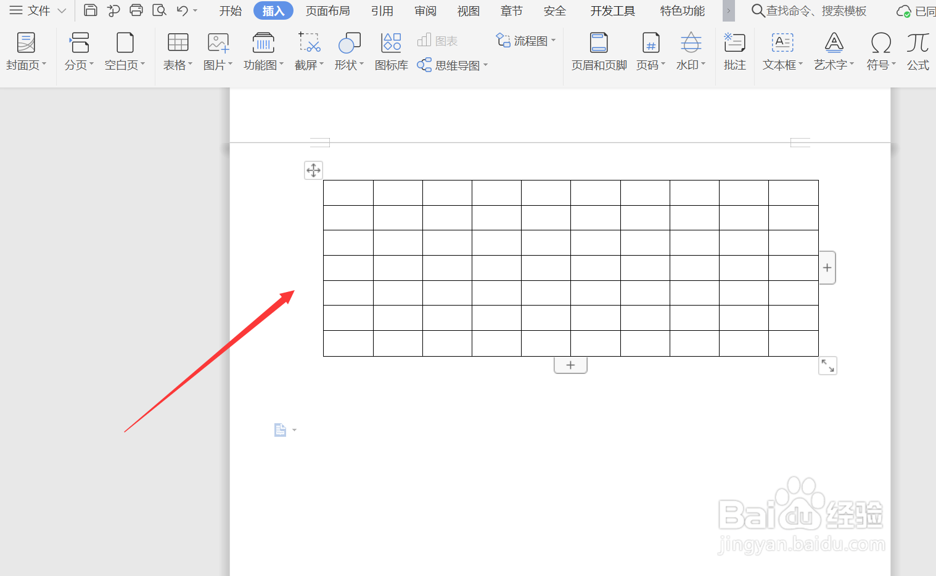
Task: Click the table move handle cross icon
Action: [x=313, y=170]
